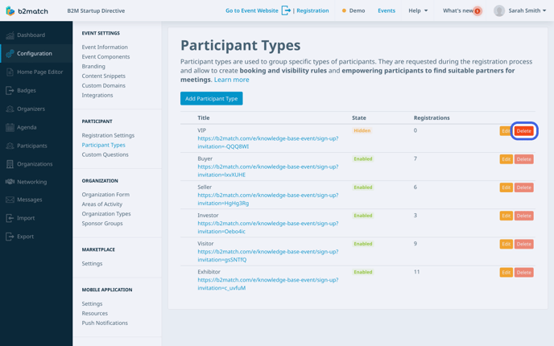The height and width of the screenshot is (346, 554).
Task: Click the Events link in header
Action: (387, 10)
